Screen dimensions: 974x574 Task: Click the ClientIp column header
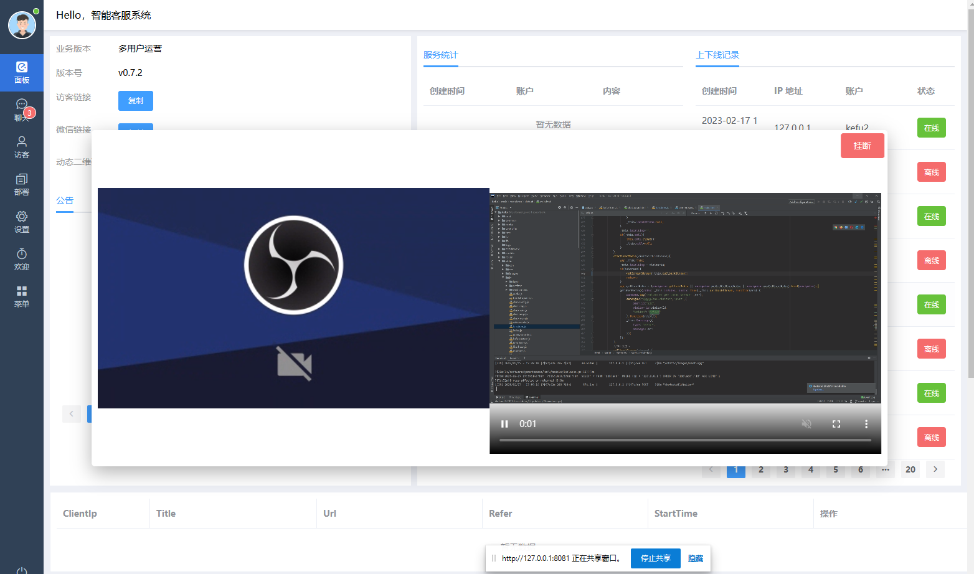[80, 514]
